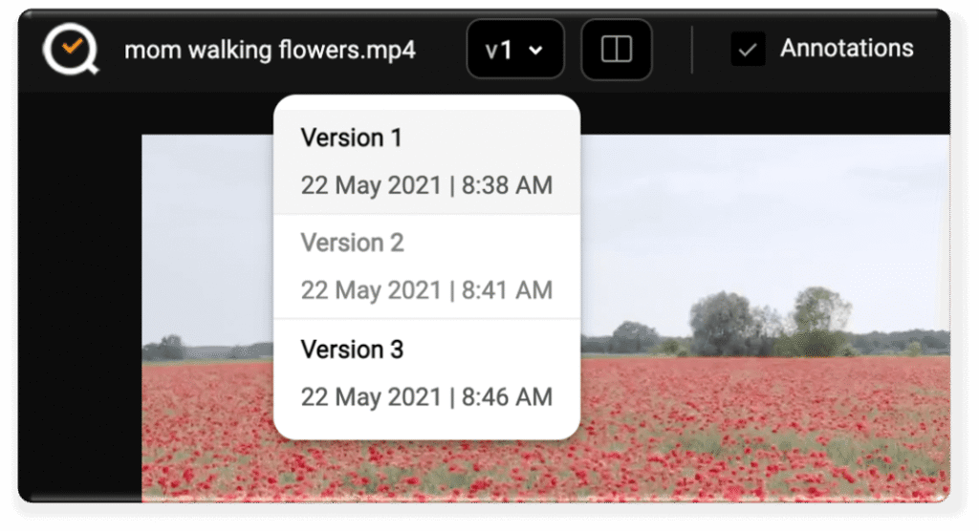Collapse the v1 version dropdown
The height and width of the screenshot is (531, 979).
coord(515,50)
